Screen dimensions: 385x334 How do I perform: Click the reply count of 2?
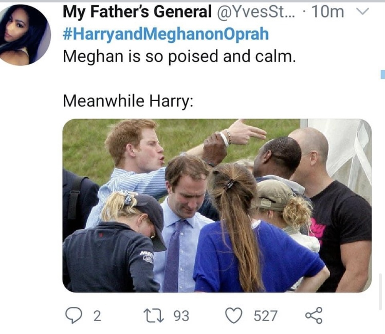click(97, 316)
